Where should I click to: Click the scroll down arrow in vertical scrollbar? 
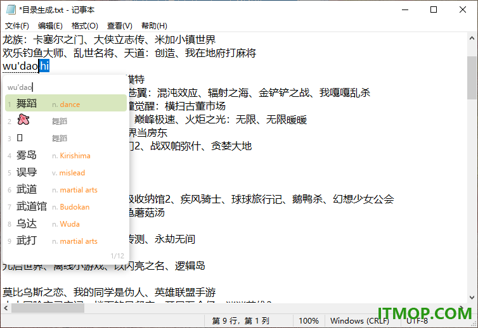coord(472,298)
